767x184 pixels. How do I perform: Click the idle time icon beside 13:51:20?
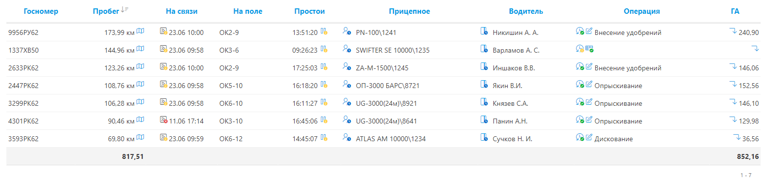click(x=324, y=32)
